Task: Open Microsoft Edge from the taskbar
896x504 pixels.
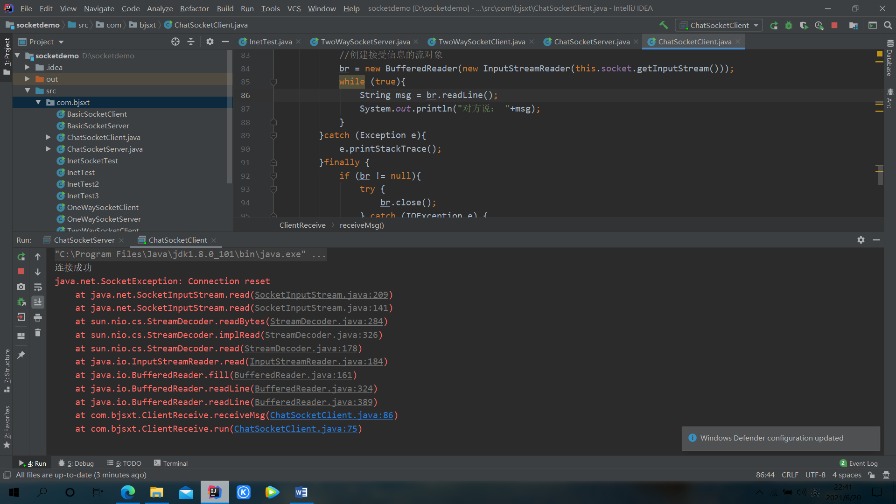Action: tap(127, 492)
